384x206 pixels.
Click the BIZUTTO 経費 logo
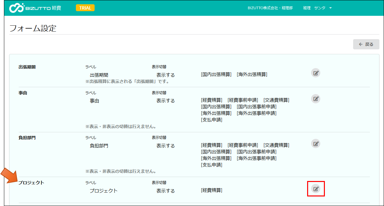click(x=35, y=8)
